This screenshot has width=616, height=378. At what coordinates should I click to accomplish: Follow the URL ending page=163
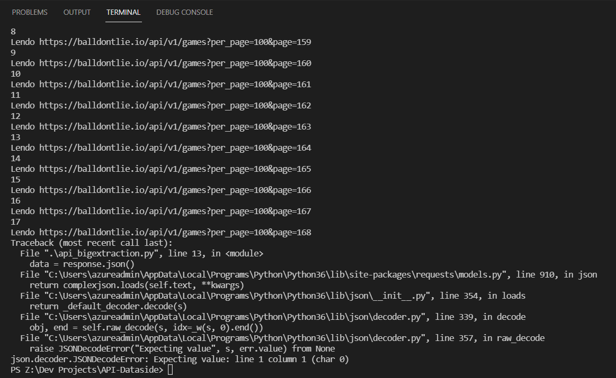(175, 127)
